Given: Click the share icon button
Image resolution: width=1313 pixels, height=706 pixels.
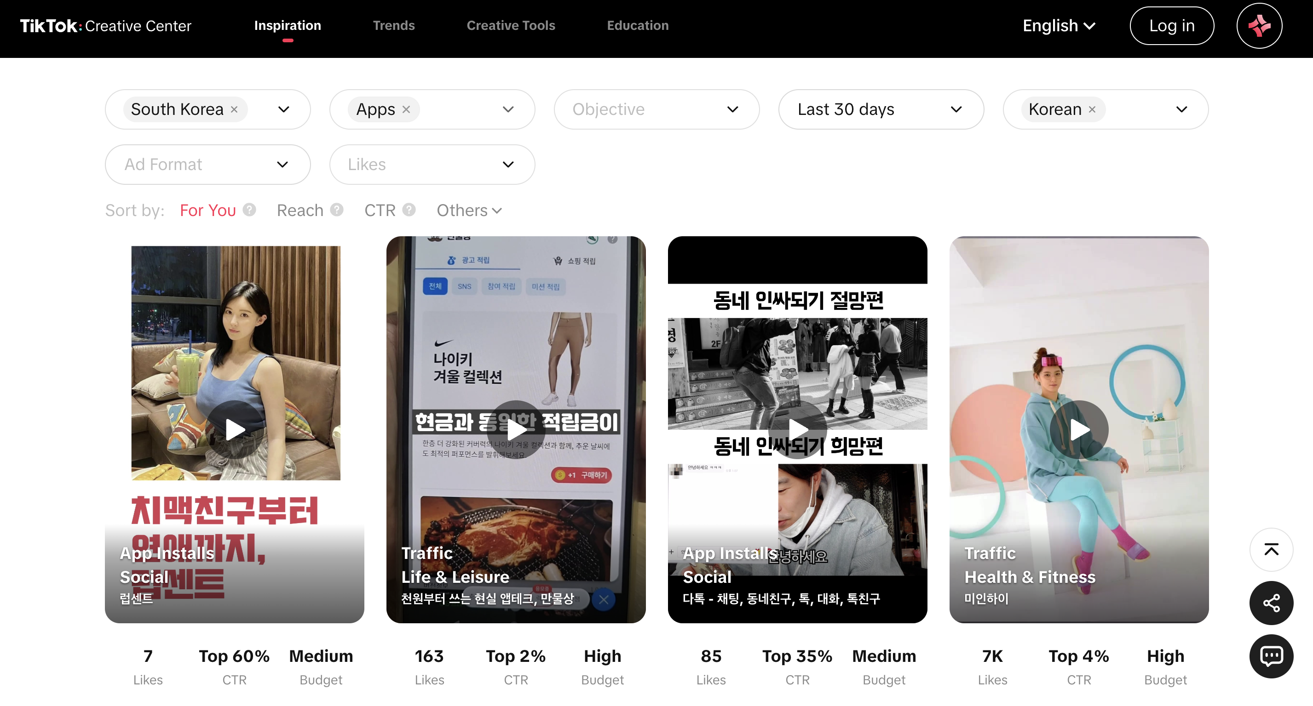Looking at the screenshot, I should (x=1271, y=603).
